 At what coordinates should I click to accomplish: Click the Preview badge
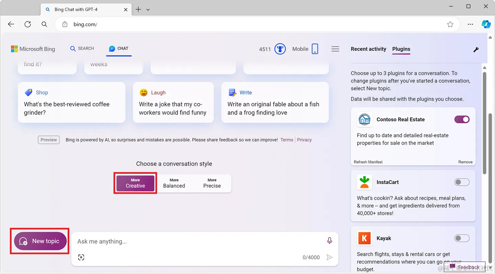(49, 140)
